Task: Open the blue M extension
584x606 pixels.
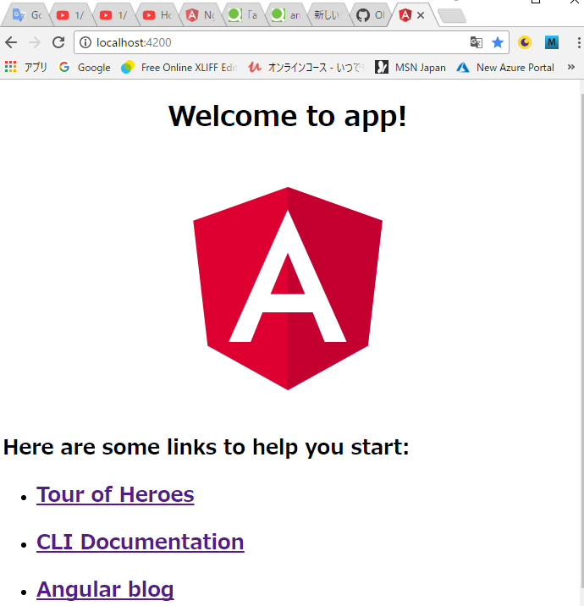Action: 552,42
